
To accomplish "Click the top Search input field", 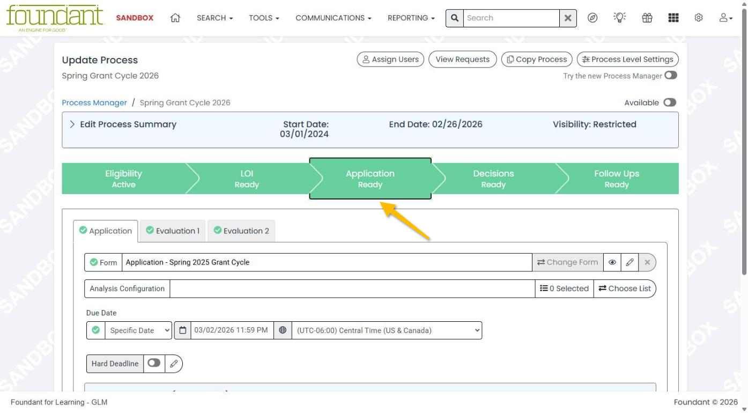I will [x=511, y=18].
